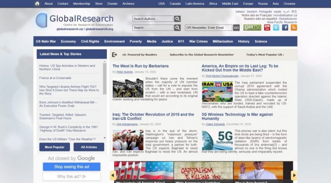Viewport: 331px width, 183px height.
Task: Click the site search magnifier icon
Action: [x=177, y=28]
